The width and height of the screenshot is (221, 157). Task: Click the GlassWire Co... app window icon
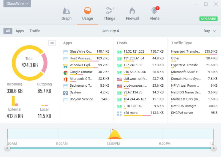click(66, 52)
